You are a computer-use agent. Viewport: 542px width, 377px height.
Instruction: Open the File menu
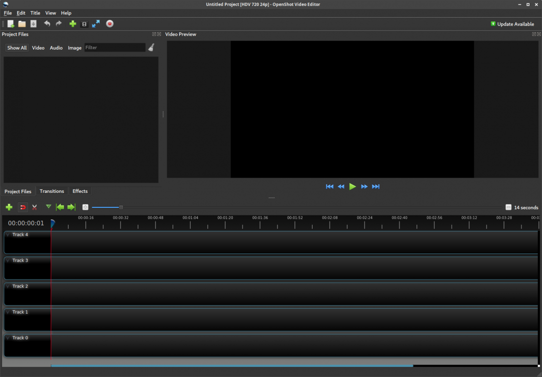(8, 13)
